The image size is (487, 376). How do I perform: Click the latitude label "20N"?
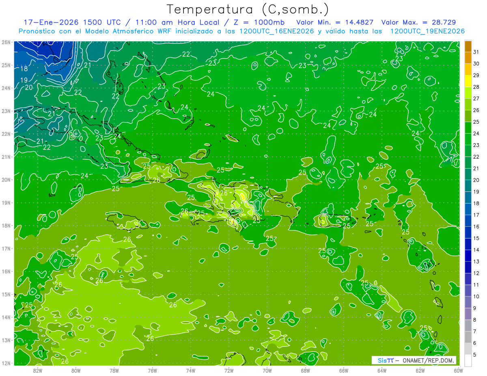[x=6, y=180]
